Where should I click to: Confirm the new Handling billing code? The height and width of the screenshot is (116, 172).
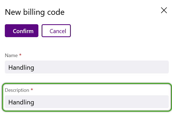pyautogui.click(x=22, y=31)
